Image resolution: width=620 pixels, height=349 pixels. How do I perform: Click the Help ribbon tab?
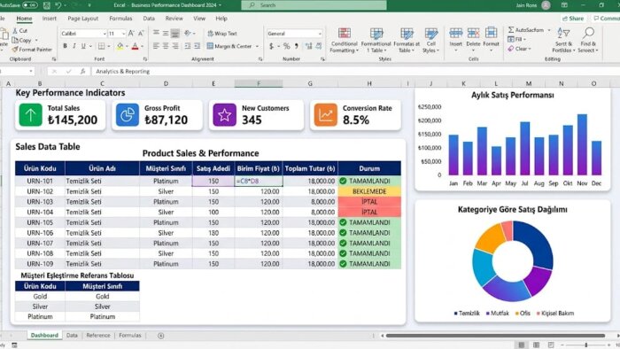point(221,19)
